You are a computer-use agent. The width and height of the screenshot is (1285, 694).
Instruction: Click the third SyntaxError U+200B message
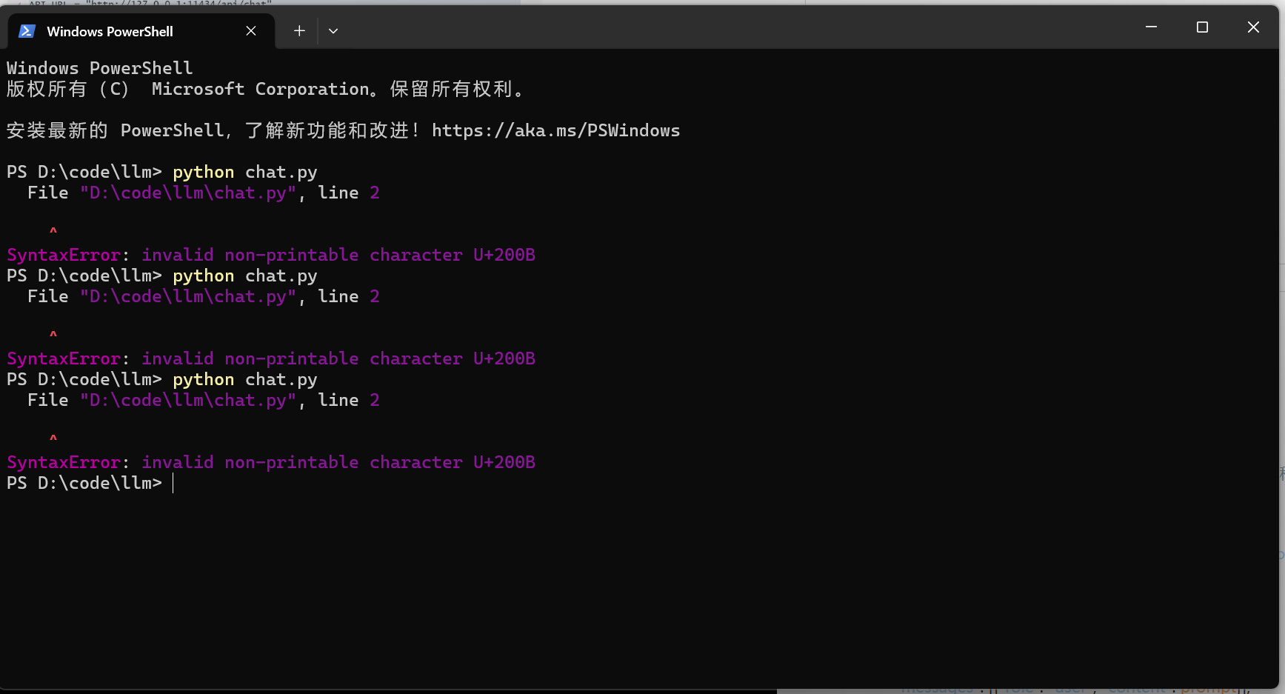pyautogui.click(x=271, y=462)
